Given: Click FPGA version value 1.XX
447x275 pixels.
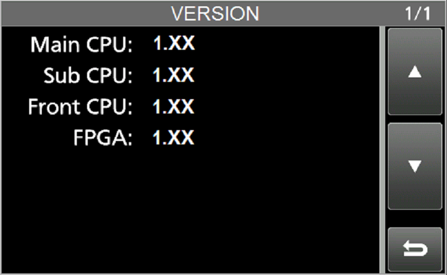Looking at the screenshot, I should click(174, 138).
